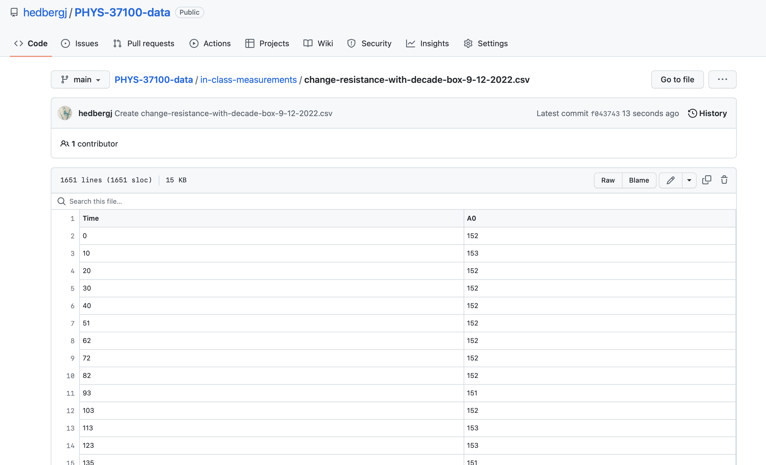
Task: Open the Projects tab
Action: pos(267,43)
